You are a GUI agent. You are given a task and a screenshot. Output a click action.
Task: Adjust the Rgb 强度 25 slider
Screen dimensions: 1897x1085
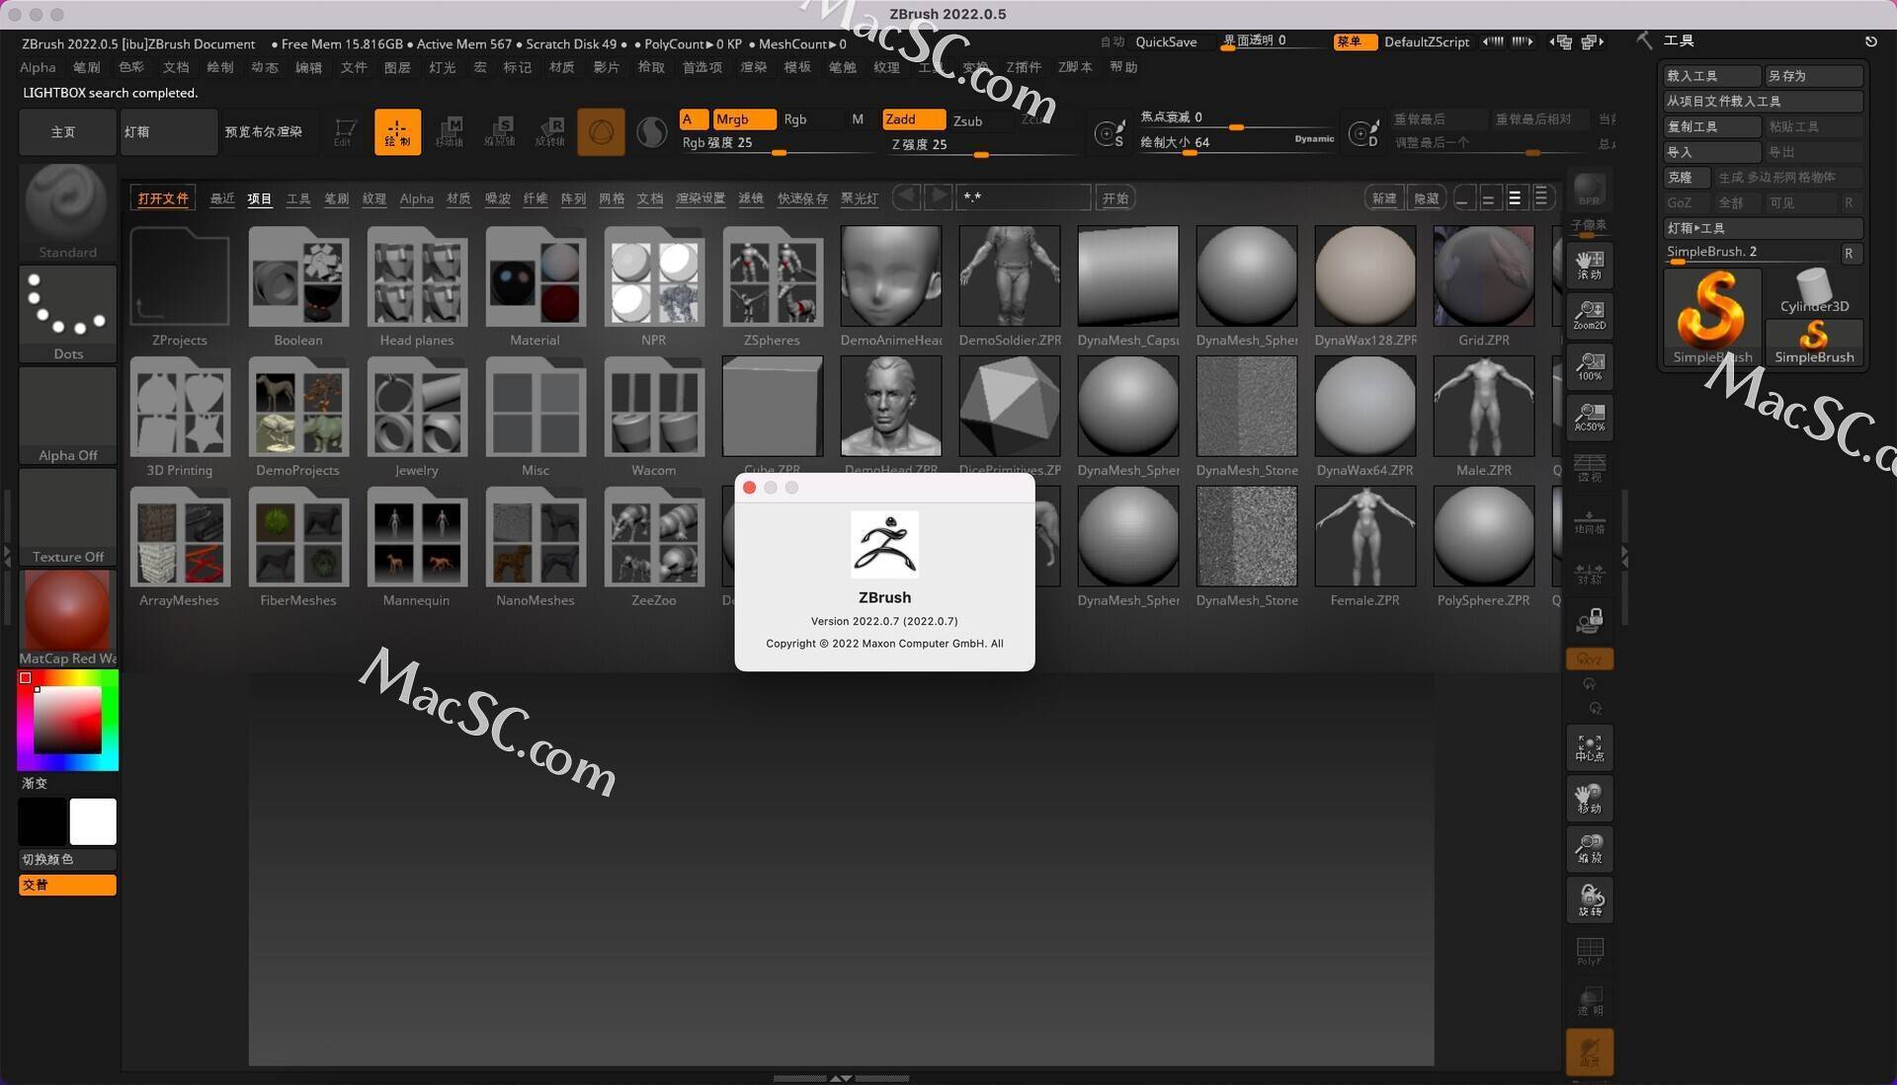pyautogui.click(x=779, y=144)
